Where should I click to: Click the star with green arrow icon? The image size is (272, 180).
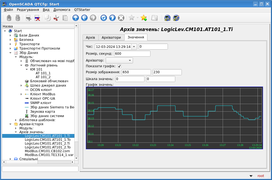pyautogui.click(x=144, y=18)
